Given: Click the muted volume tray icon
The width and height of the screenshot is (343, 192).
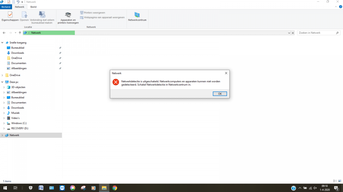Looking at the screenshot, I should point(315,188).
